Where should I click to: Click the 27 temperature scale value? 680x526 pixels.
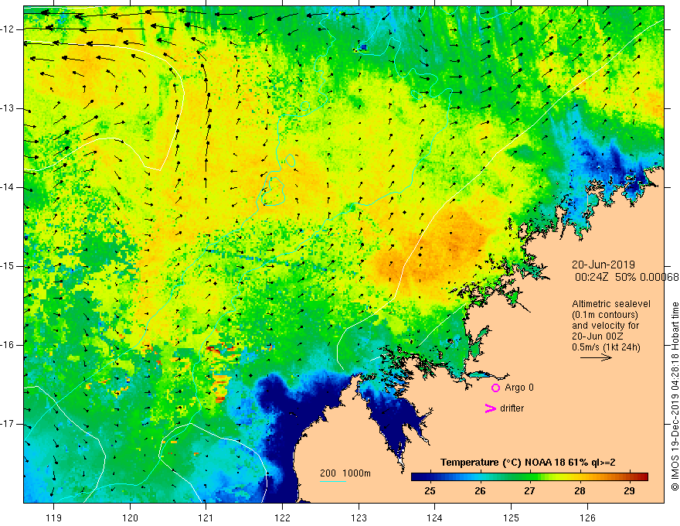click(529, 491)
